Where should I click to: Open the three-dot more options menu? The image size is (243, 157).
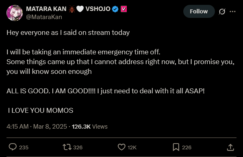[x=232, y=11]
